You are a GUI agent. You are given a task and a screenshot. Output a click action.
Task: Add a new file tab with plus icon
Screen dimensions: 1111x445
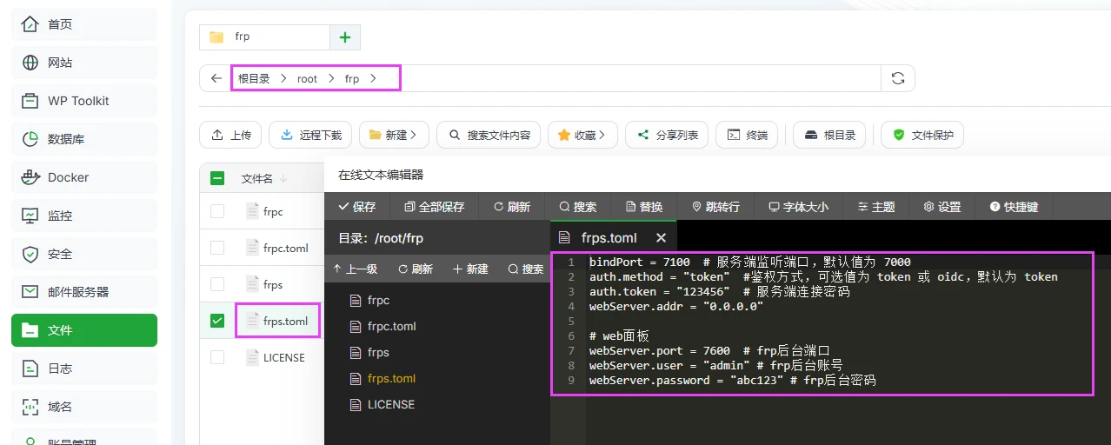(345, 37)
